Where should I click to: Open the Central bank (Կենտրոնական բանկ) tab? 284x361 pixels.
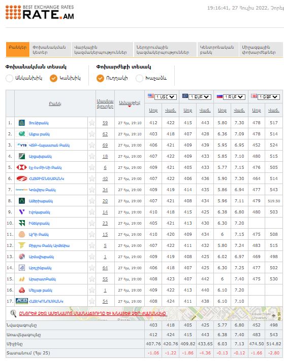coord(218,49)
